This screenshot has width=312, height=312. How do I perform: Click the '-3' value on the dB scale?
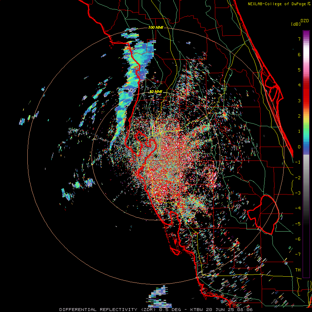coord(298,193)
